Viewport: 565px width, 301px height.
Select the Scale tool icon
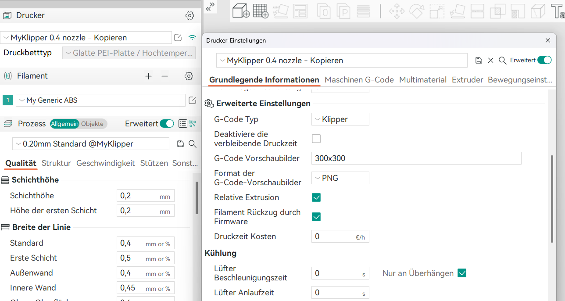click(x=437, y=11)
